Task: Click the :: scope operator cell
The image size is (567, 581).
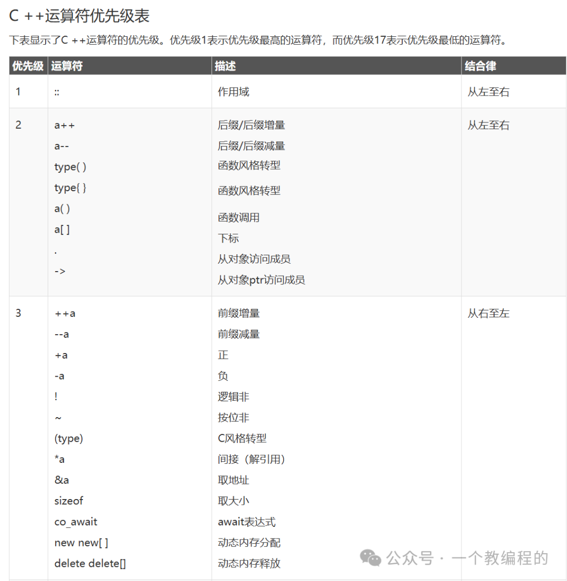Action: [x=57, y=92]
